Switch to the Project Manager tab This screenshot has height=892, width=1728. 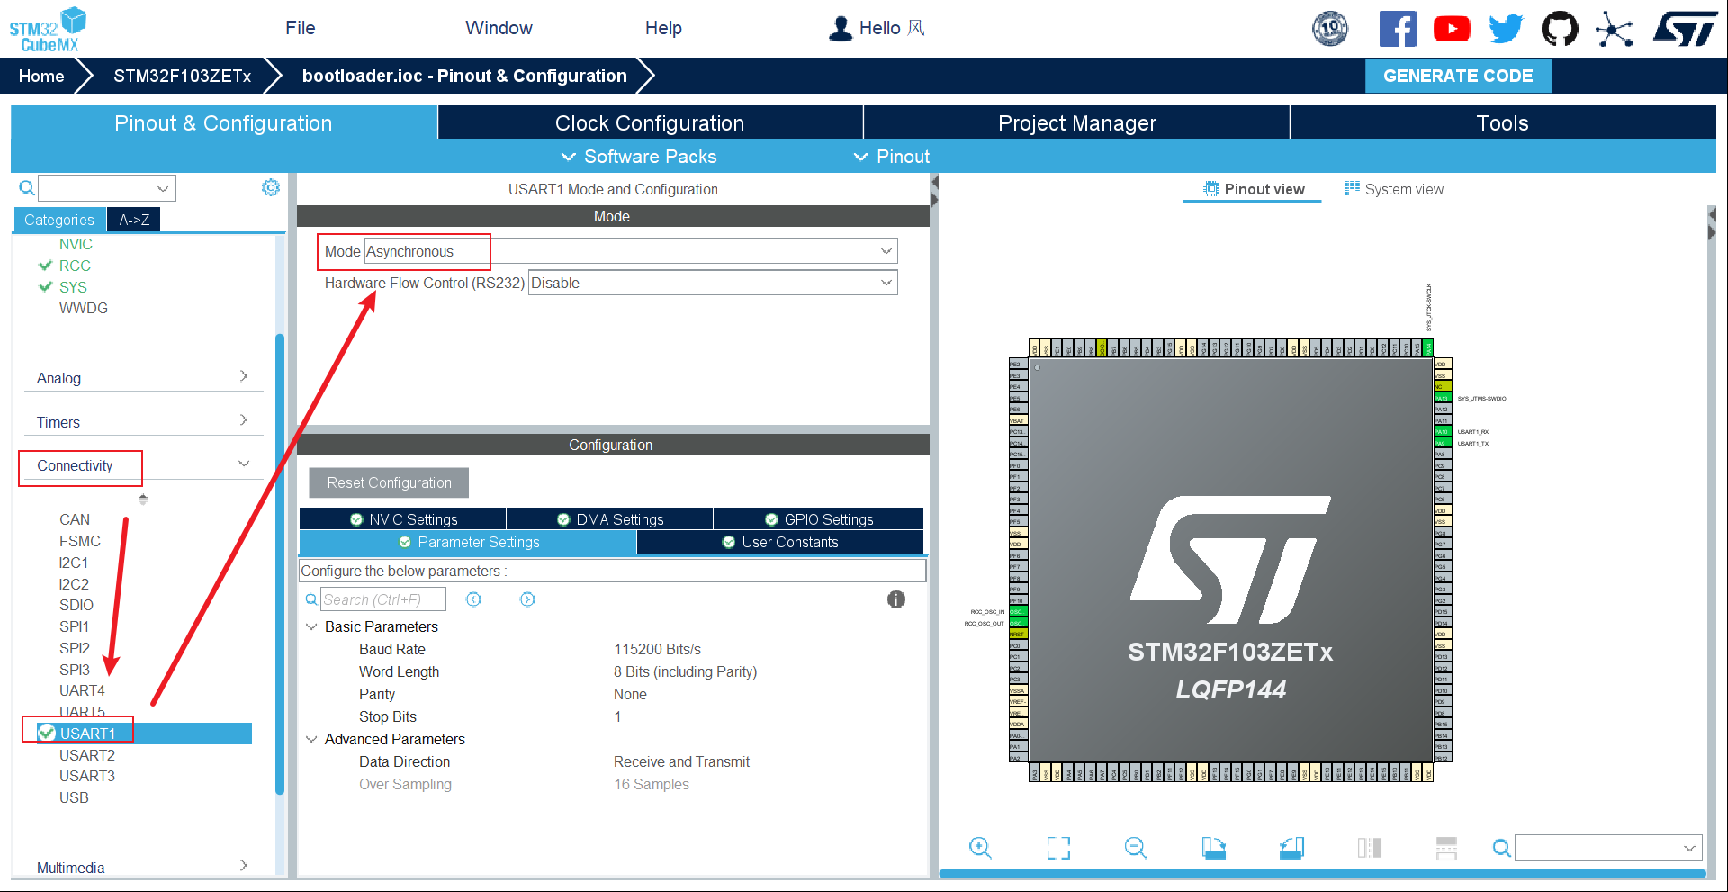1076,123
